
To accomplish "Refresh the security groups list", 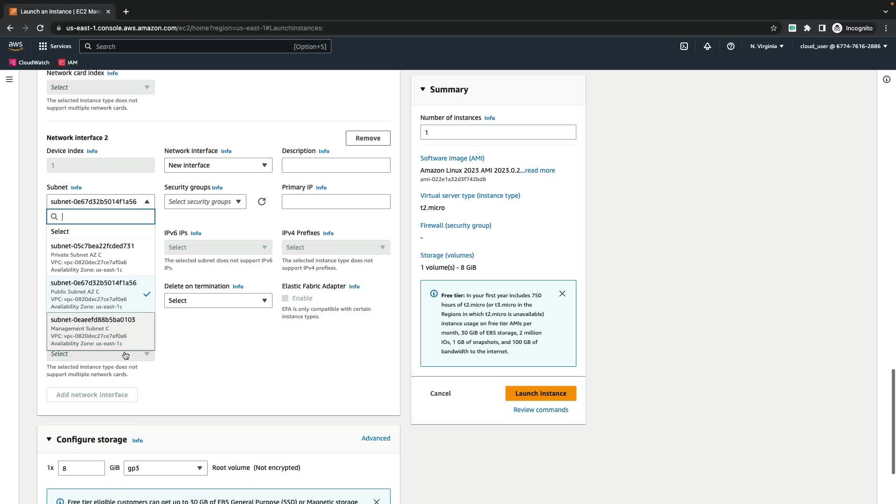I will pyautogui.click(x=262, y=202).
